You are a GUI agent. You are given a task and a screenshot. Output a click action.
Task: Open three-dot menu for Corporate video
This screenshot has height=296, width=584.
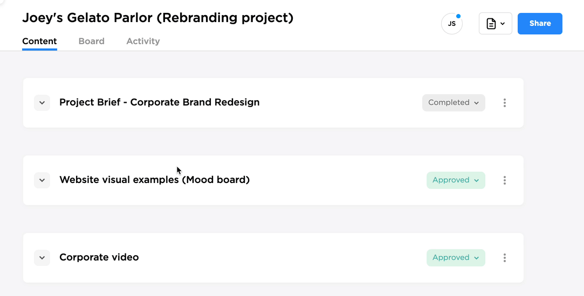(x=505, y=258)
